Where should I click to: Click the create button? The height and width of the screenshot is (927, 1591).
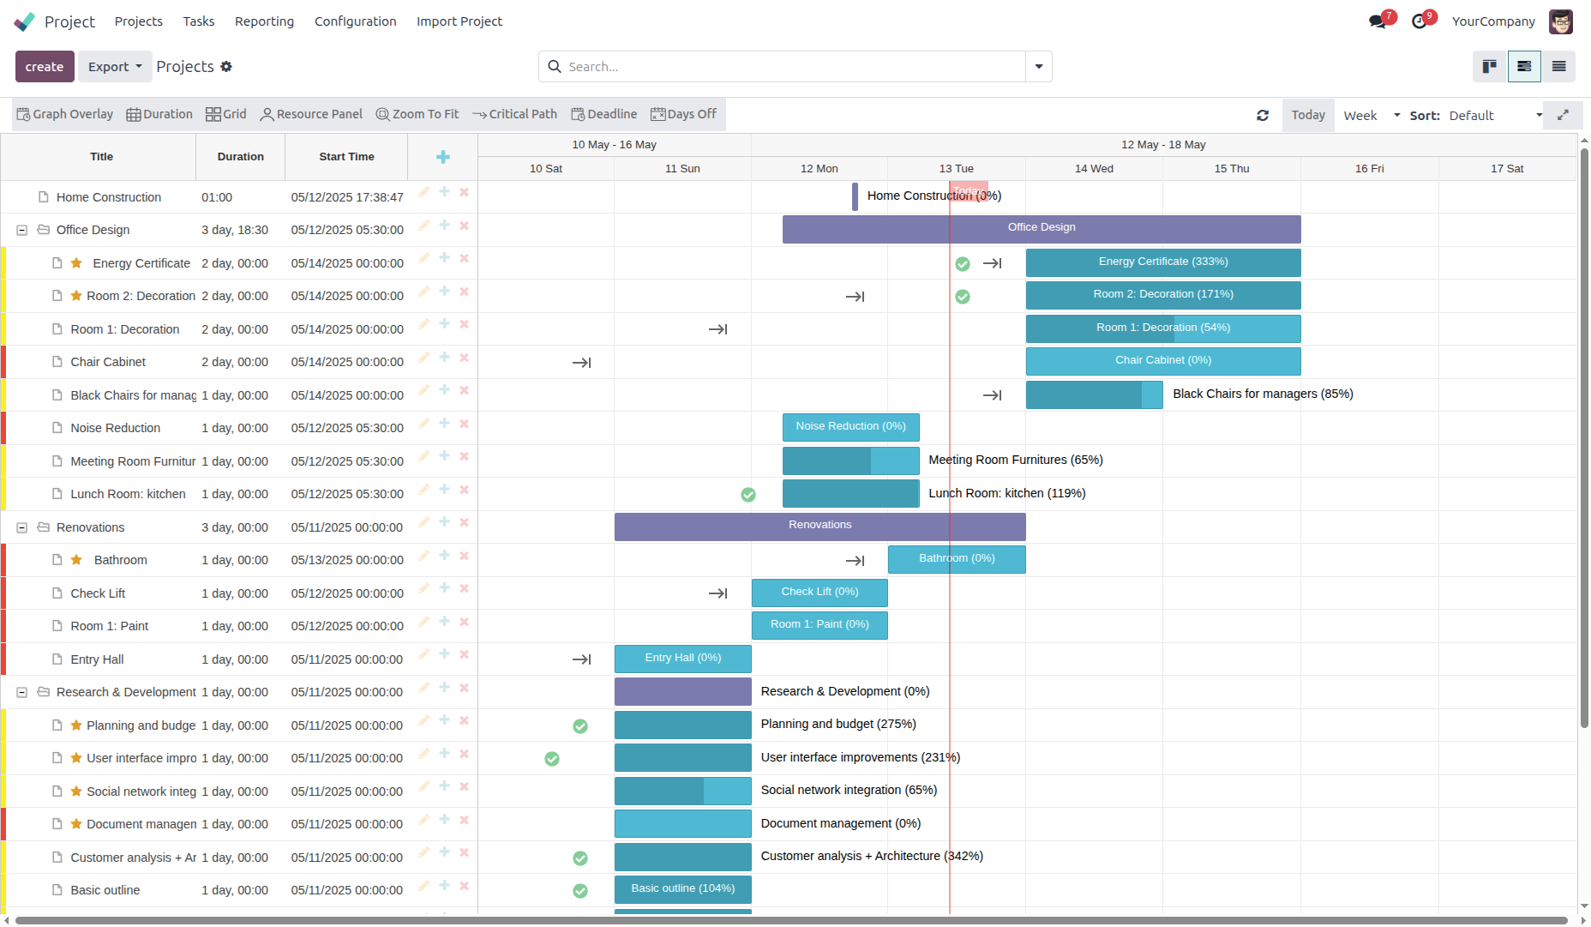coord(45,67)
